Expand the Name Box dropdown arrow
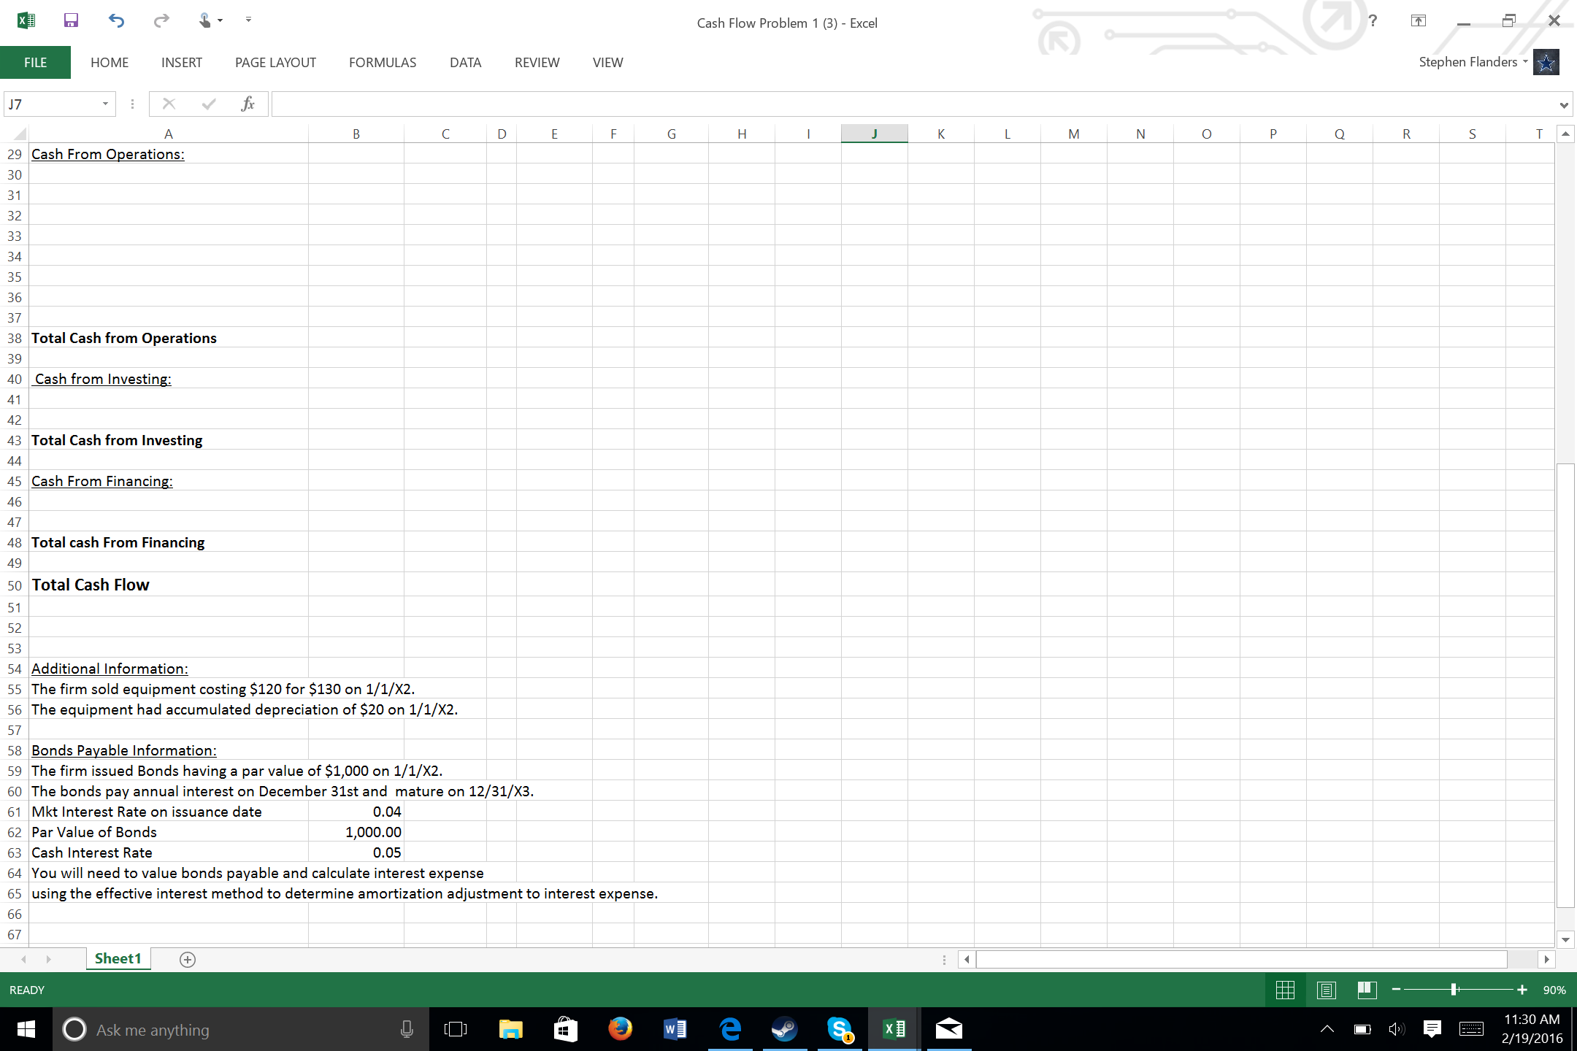Image resolution: width=1577 pixels, height=1051 pixels. tap(106, 104)
